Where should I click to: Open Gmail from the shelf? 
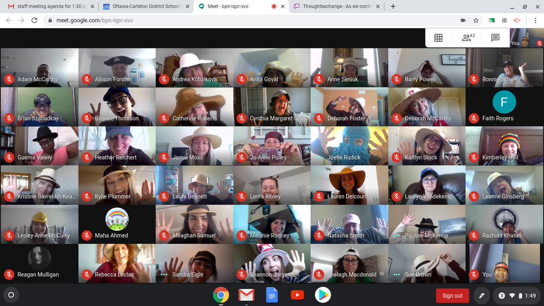246,295
